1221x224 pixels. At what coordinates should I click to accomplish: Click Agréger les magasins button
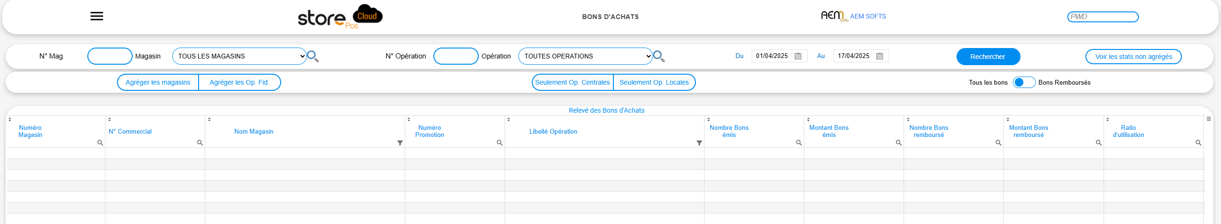158,82
